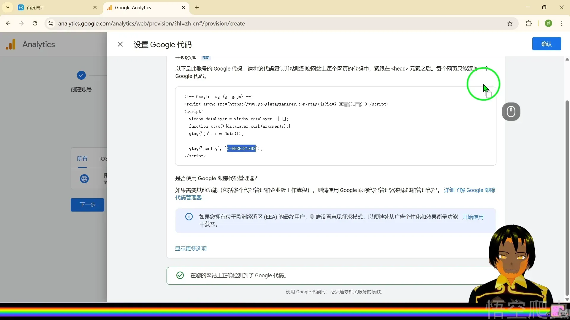Open a new browser tab

click(x=197, y=7)
